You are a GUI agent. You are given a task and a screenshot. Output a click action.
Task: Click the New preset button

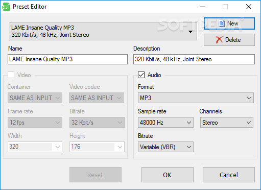coord(229,23)
